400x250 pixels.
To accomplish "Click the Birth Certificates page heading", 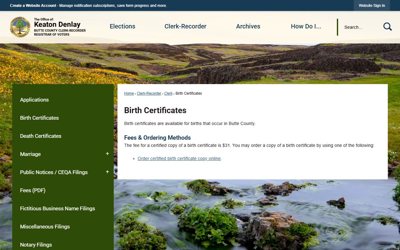I will pos(155,110).
